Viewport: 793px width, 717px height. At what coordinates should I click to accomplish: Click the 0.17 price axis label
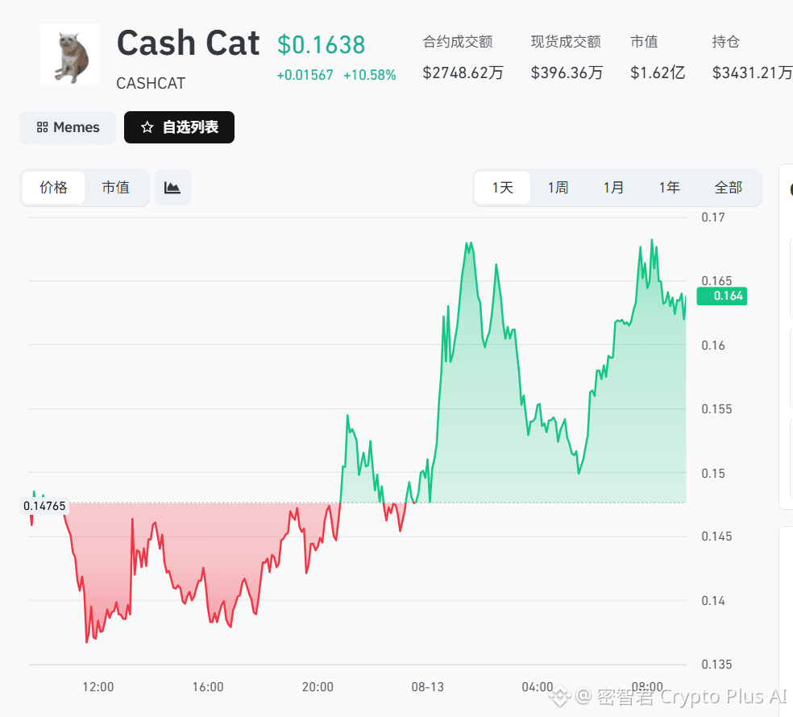713,218
